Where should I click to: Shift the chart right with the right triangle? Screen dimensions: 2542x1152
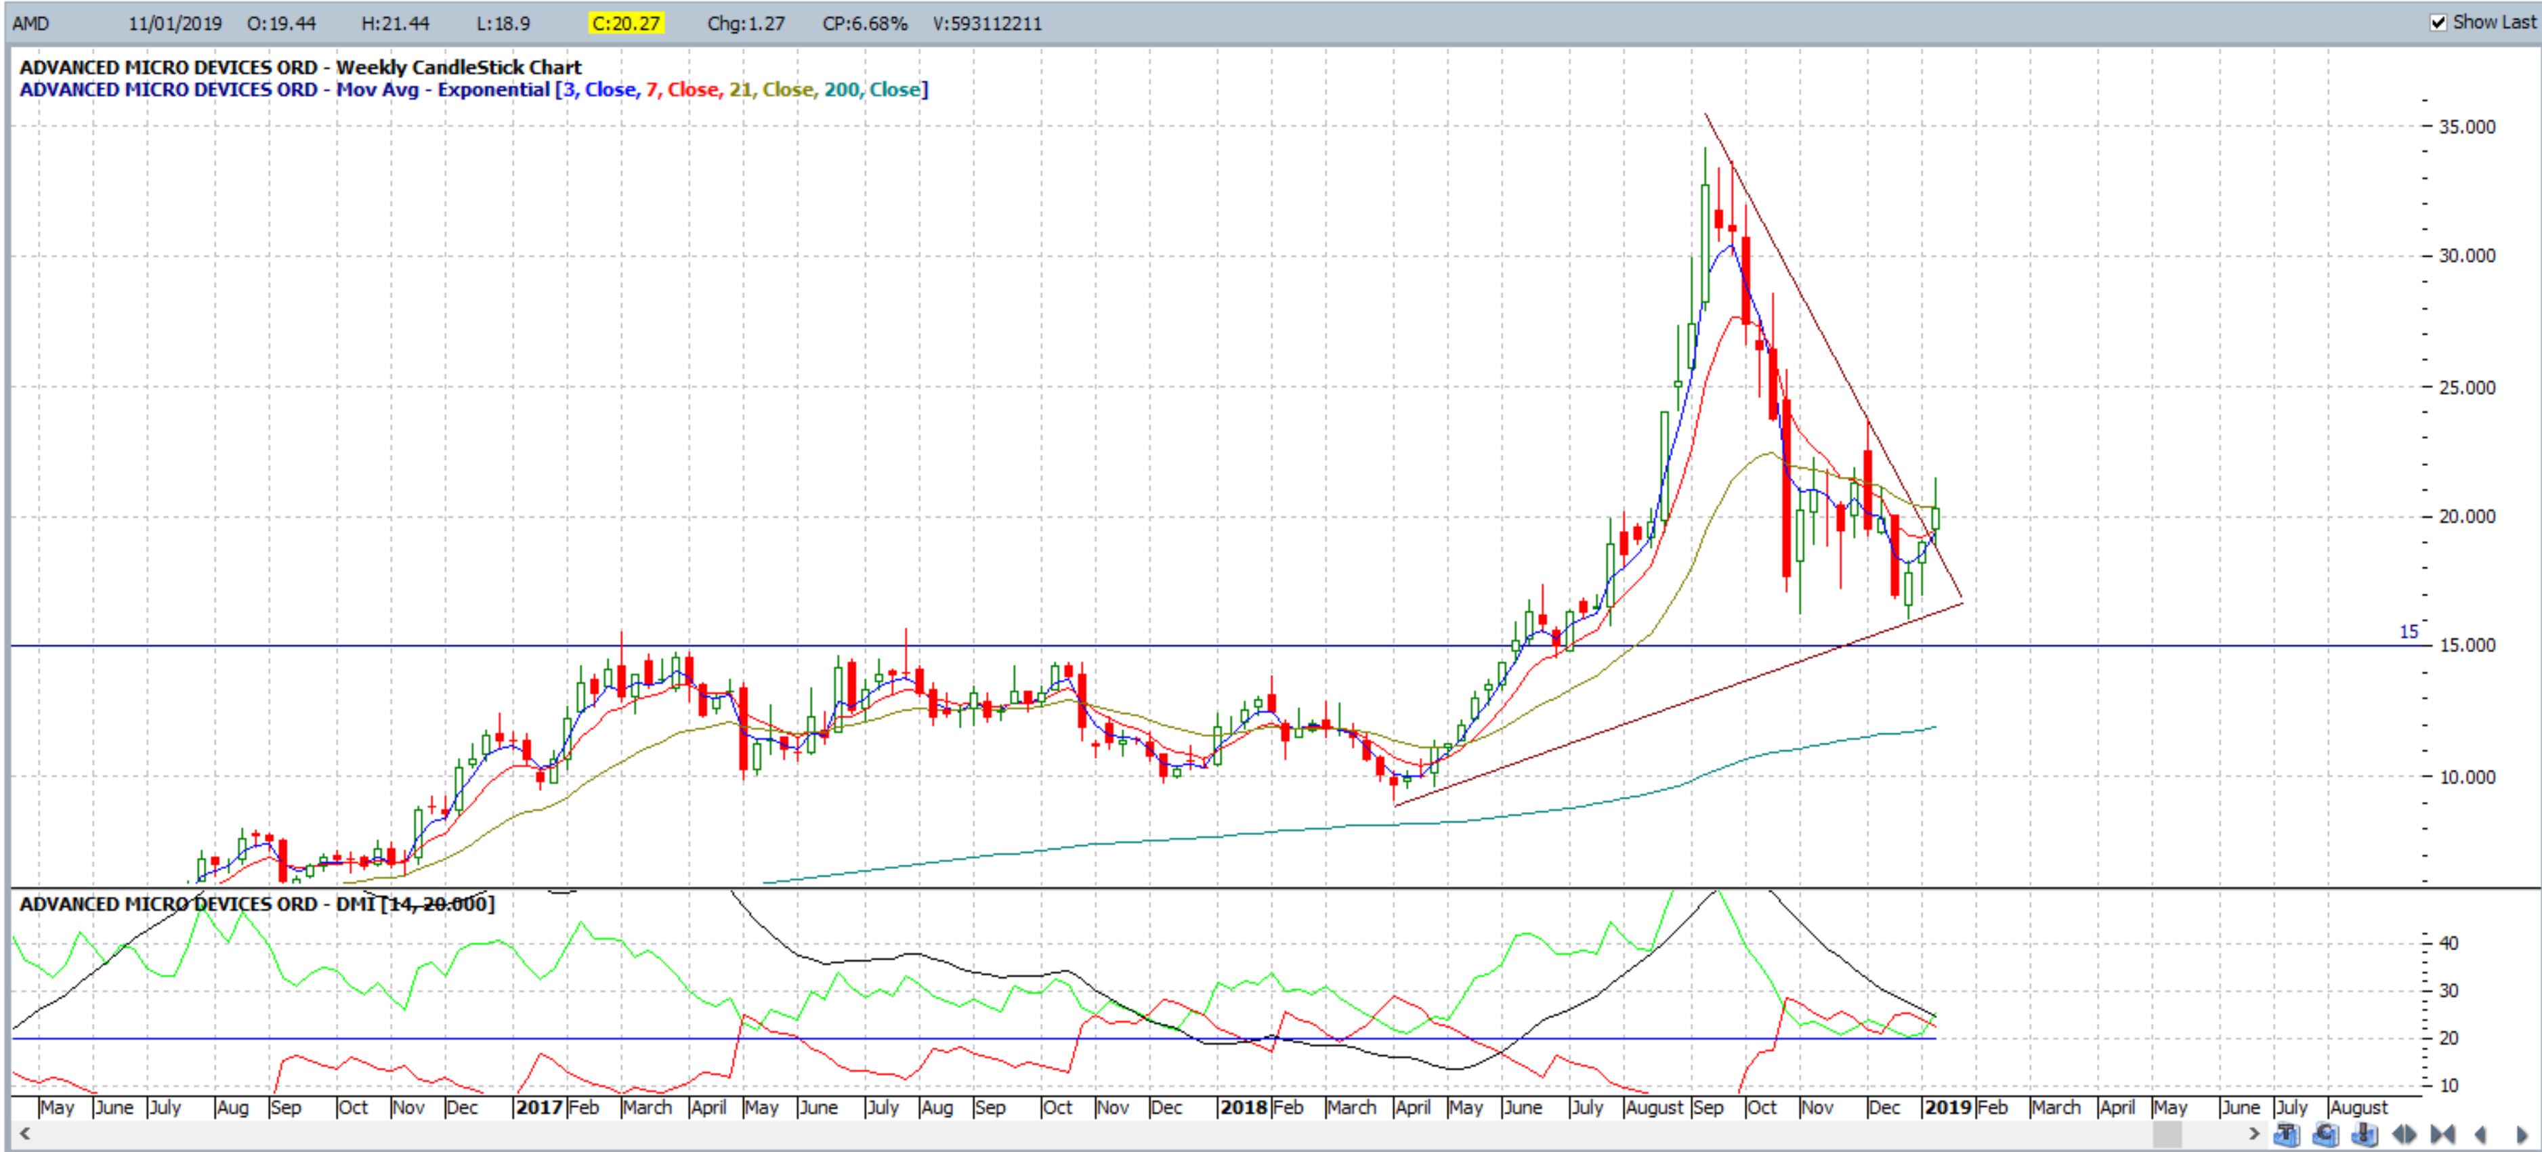(2522, 1134)
